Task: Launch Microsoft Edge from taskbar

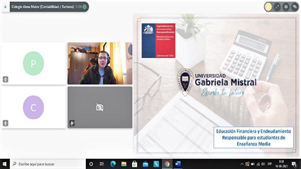Action: coord(113,164)
